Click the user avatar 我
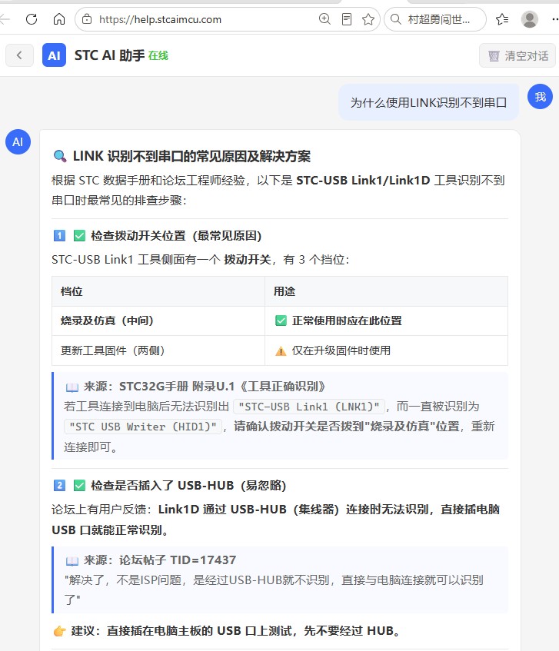Screen dimensions: 559x651 click(x=540, y=97)
